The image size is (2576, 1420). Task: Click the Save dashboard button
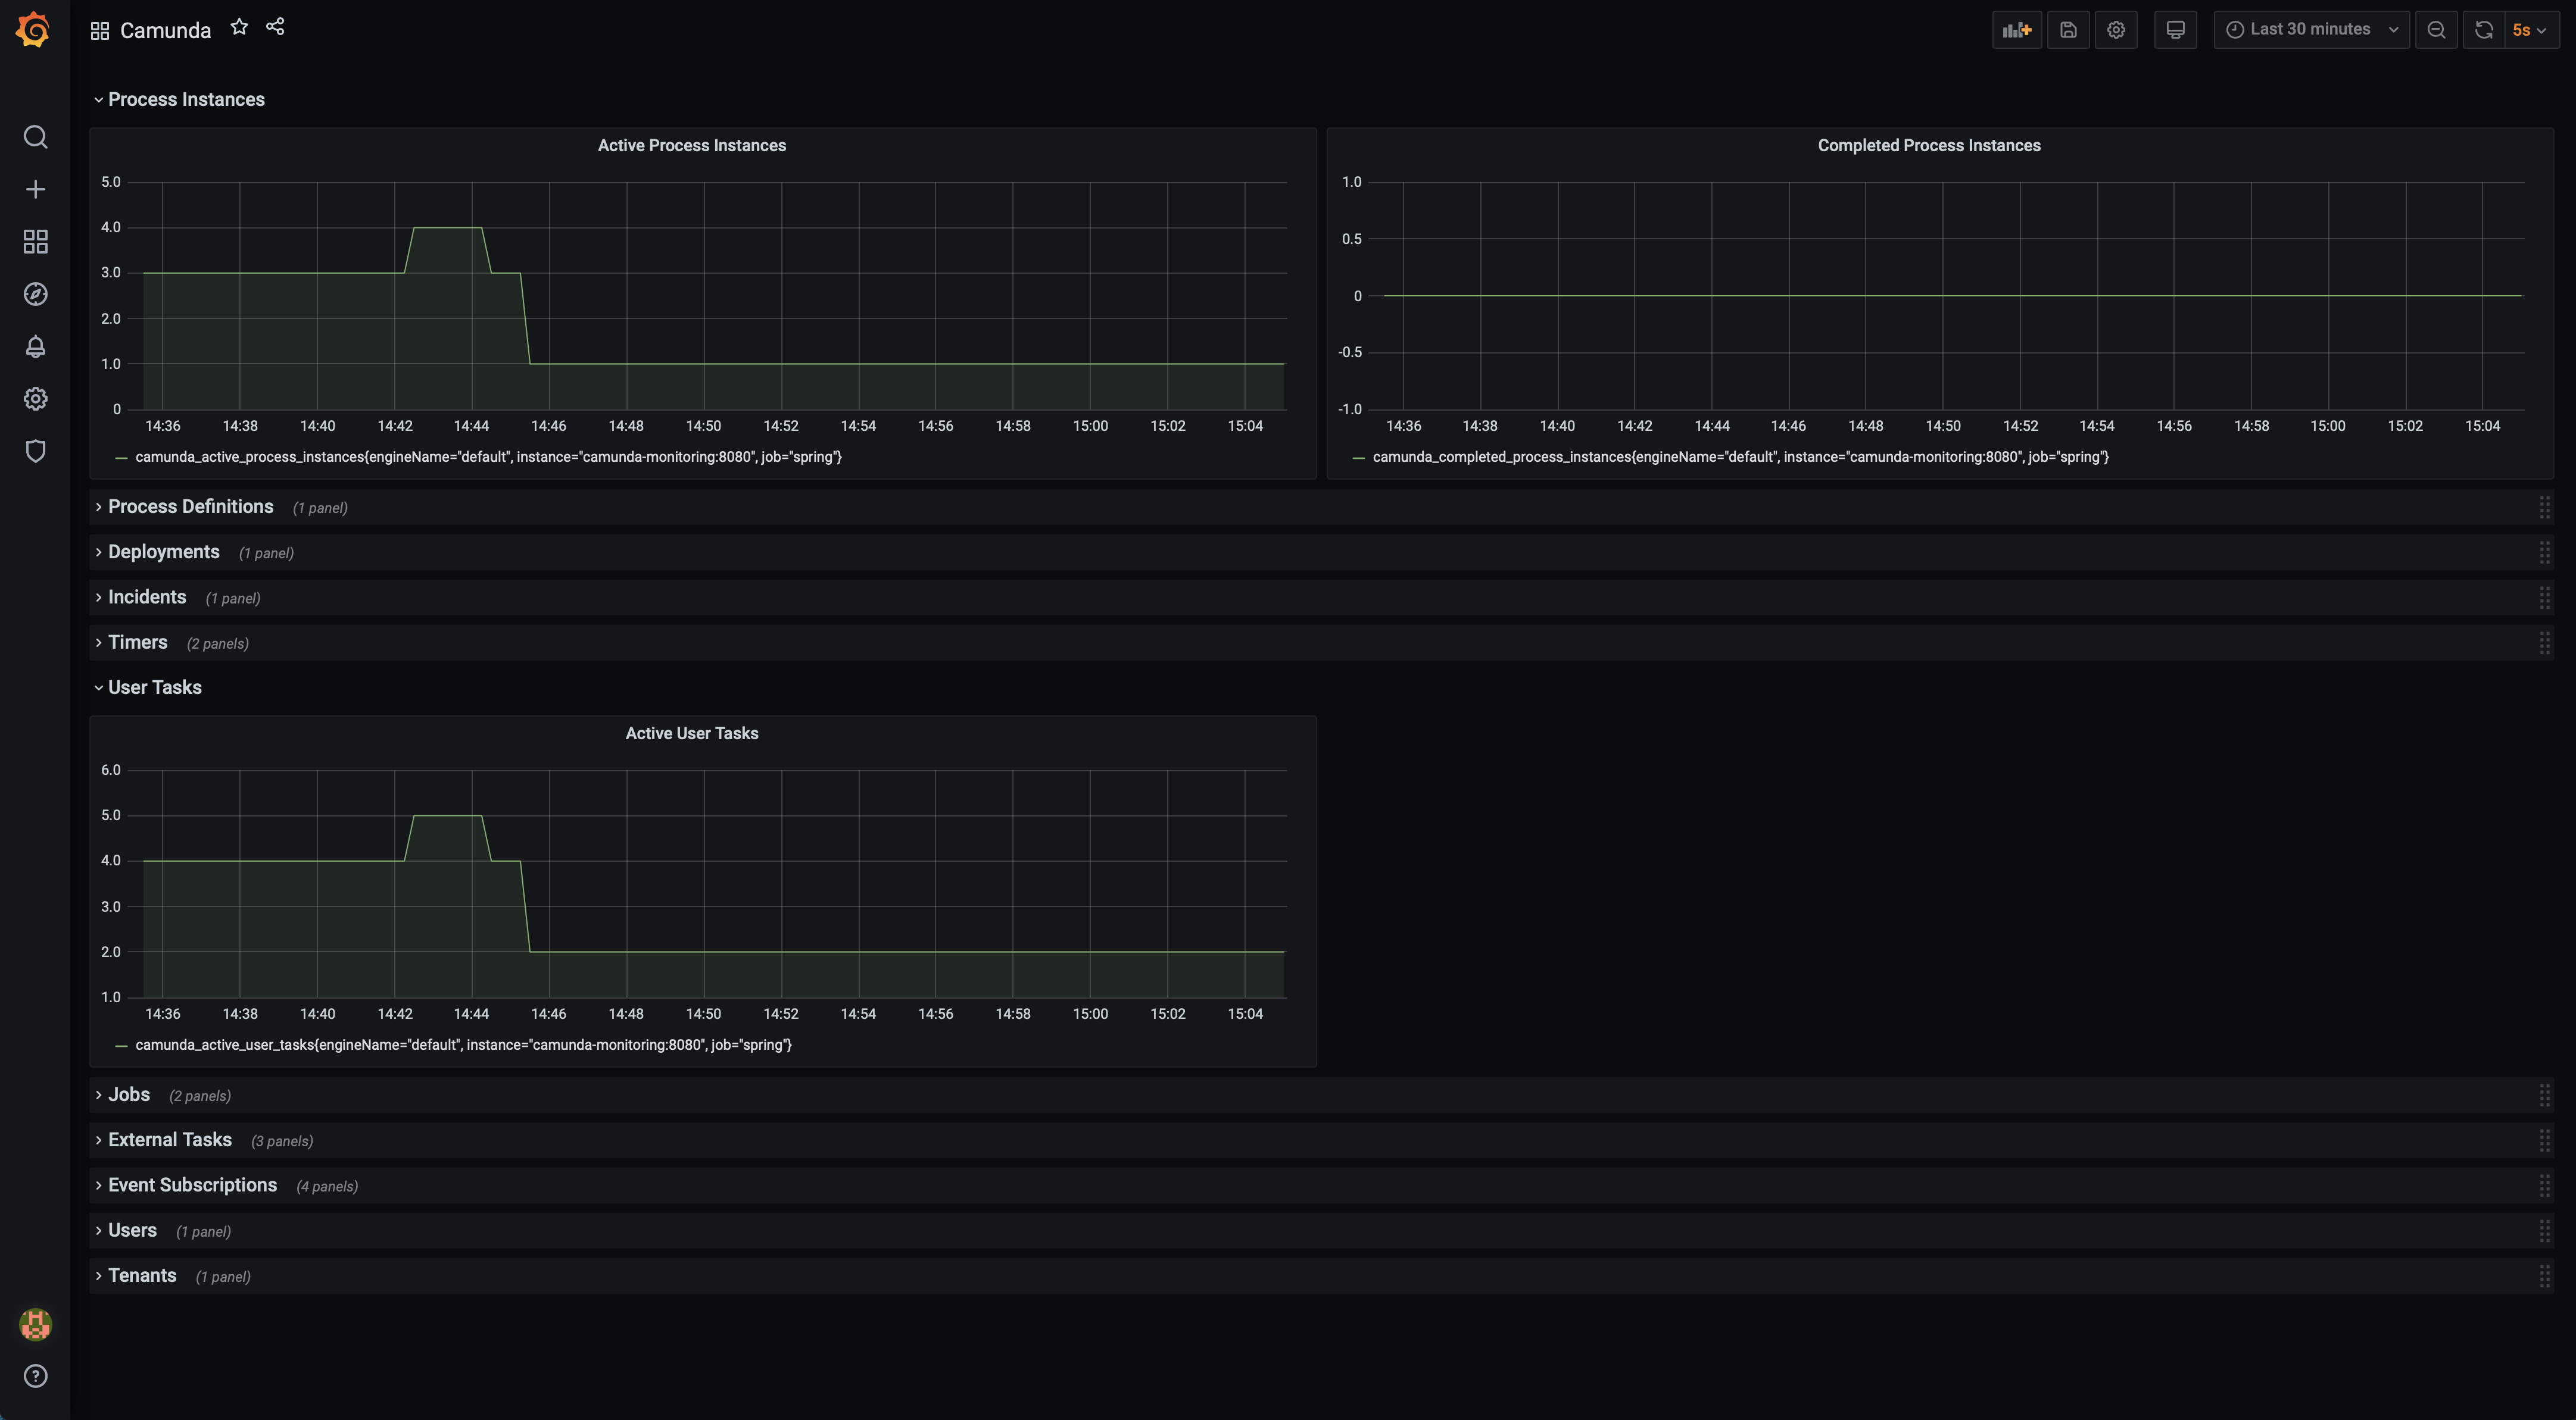click(2068, 30)
